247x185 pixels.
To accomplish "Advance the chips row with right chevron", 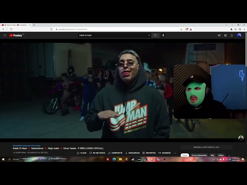I will point(229,156).
